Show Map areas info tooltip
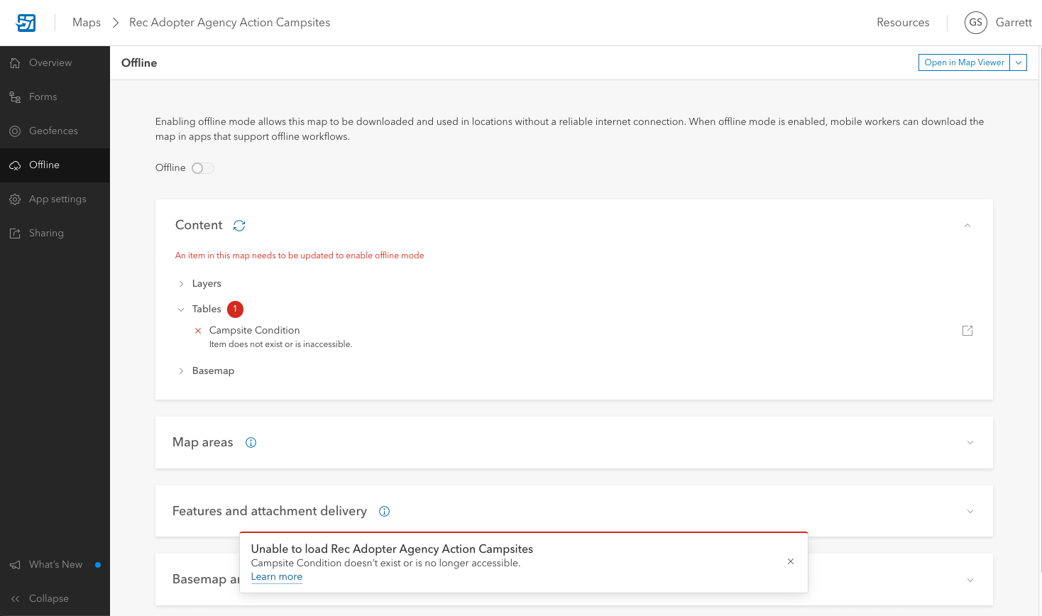The width and height of the screenshot is (1042, 616). tap(251, 443)
